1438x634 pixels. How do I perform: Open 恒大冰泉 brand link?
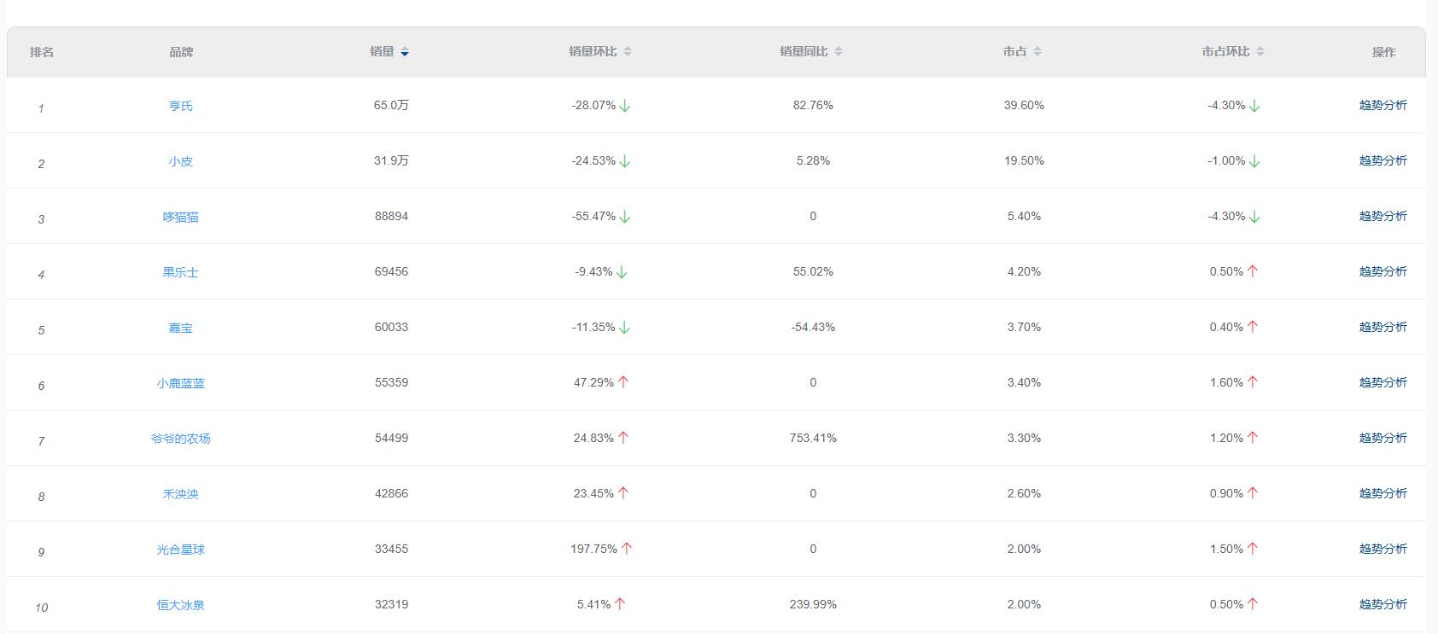181,605
